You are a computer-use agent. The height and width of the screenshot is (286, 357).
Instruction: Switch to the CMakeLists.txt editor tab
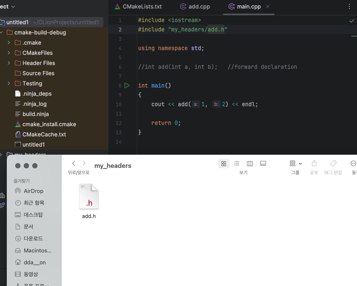pyautogui.click(x=138, y=7)
